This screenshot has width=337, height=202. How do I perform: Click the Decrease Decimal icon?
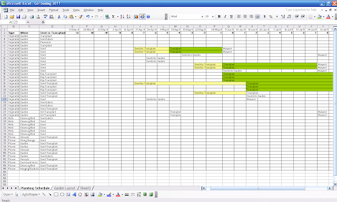(x=289, y=16)
